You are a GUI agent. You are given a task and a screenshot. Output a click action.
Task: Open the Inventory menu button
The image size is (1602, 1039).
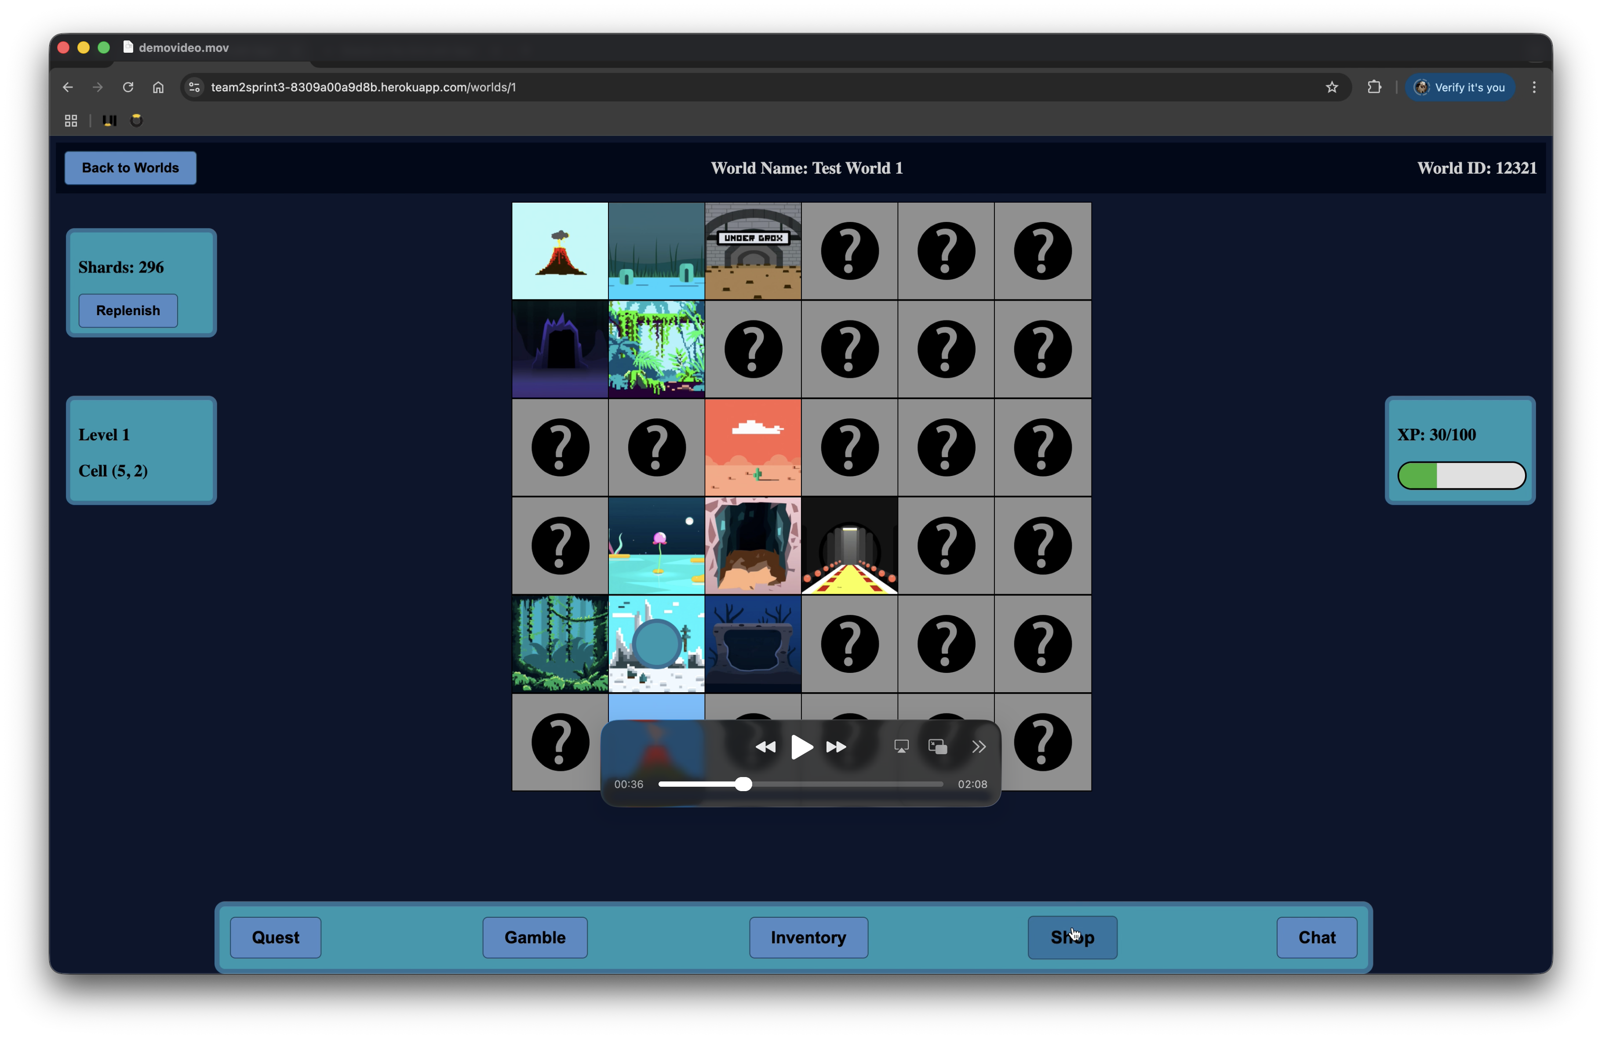pyautogui.click(x=808, y=937)
